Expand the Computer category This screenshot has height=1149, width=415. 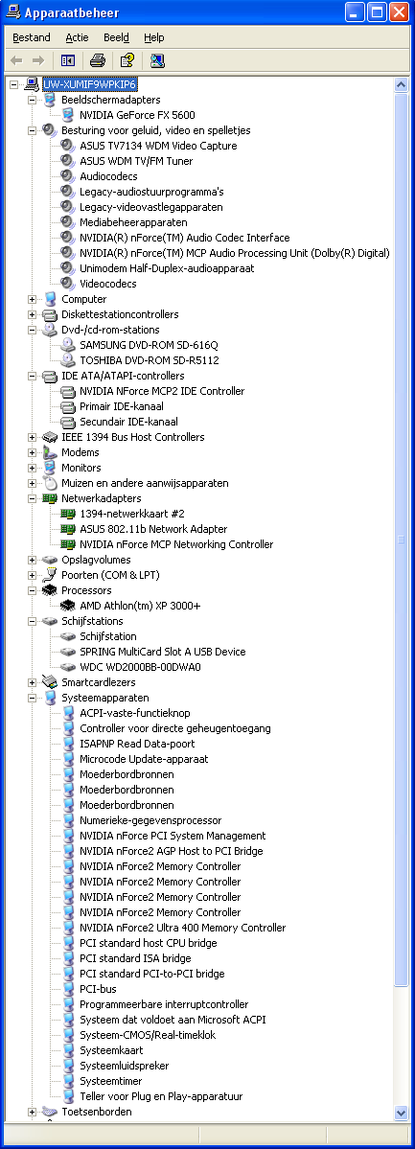[x=32, y=299]
